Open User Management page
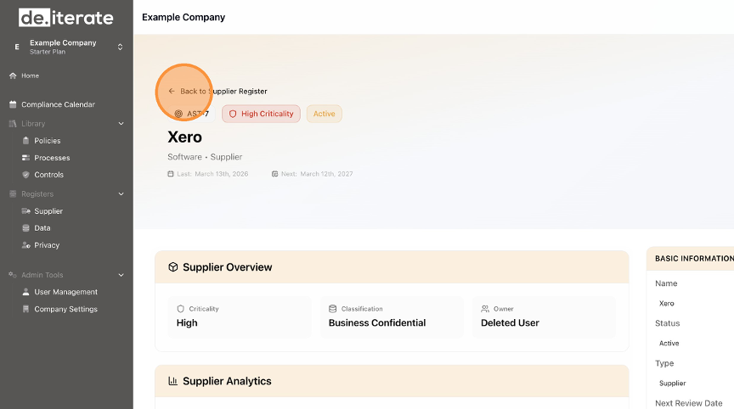 pyautogui.click(x=65, y=292)
